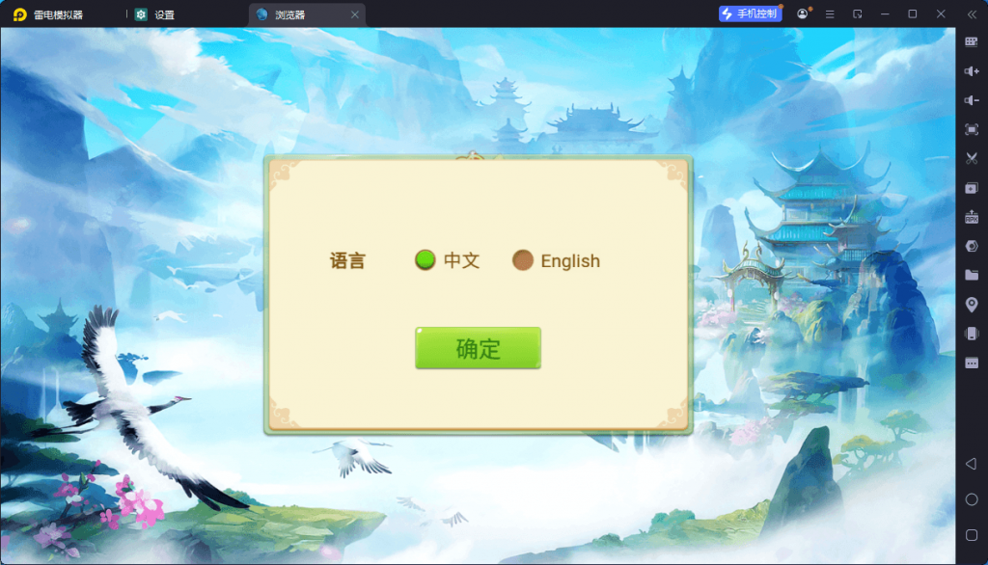This screenshot has height=565, width=988.
Task: Open the shared folder icon in sidebar
Action: (x=972, y=275)
